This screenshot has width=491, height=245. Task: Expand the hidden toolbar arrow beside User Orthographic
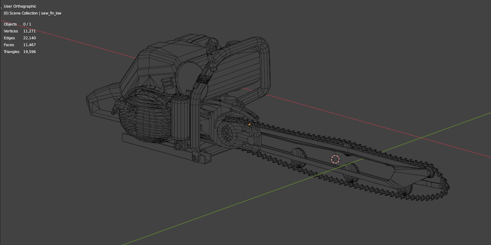1,8
